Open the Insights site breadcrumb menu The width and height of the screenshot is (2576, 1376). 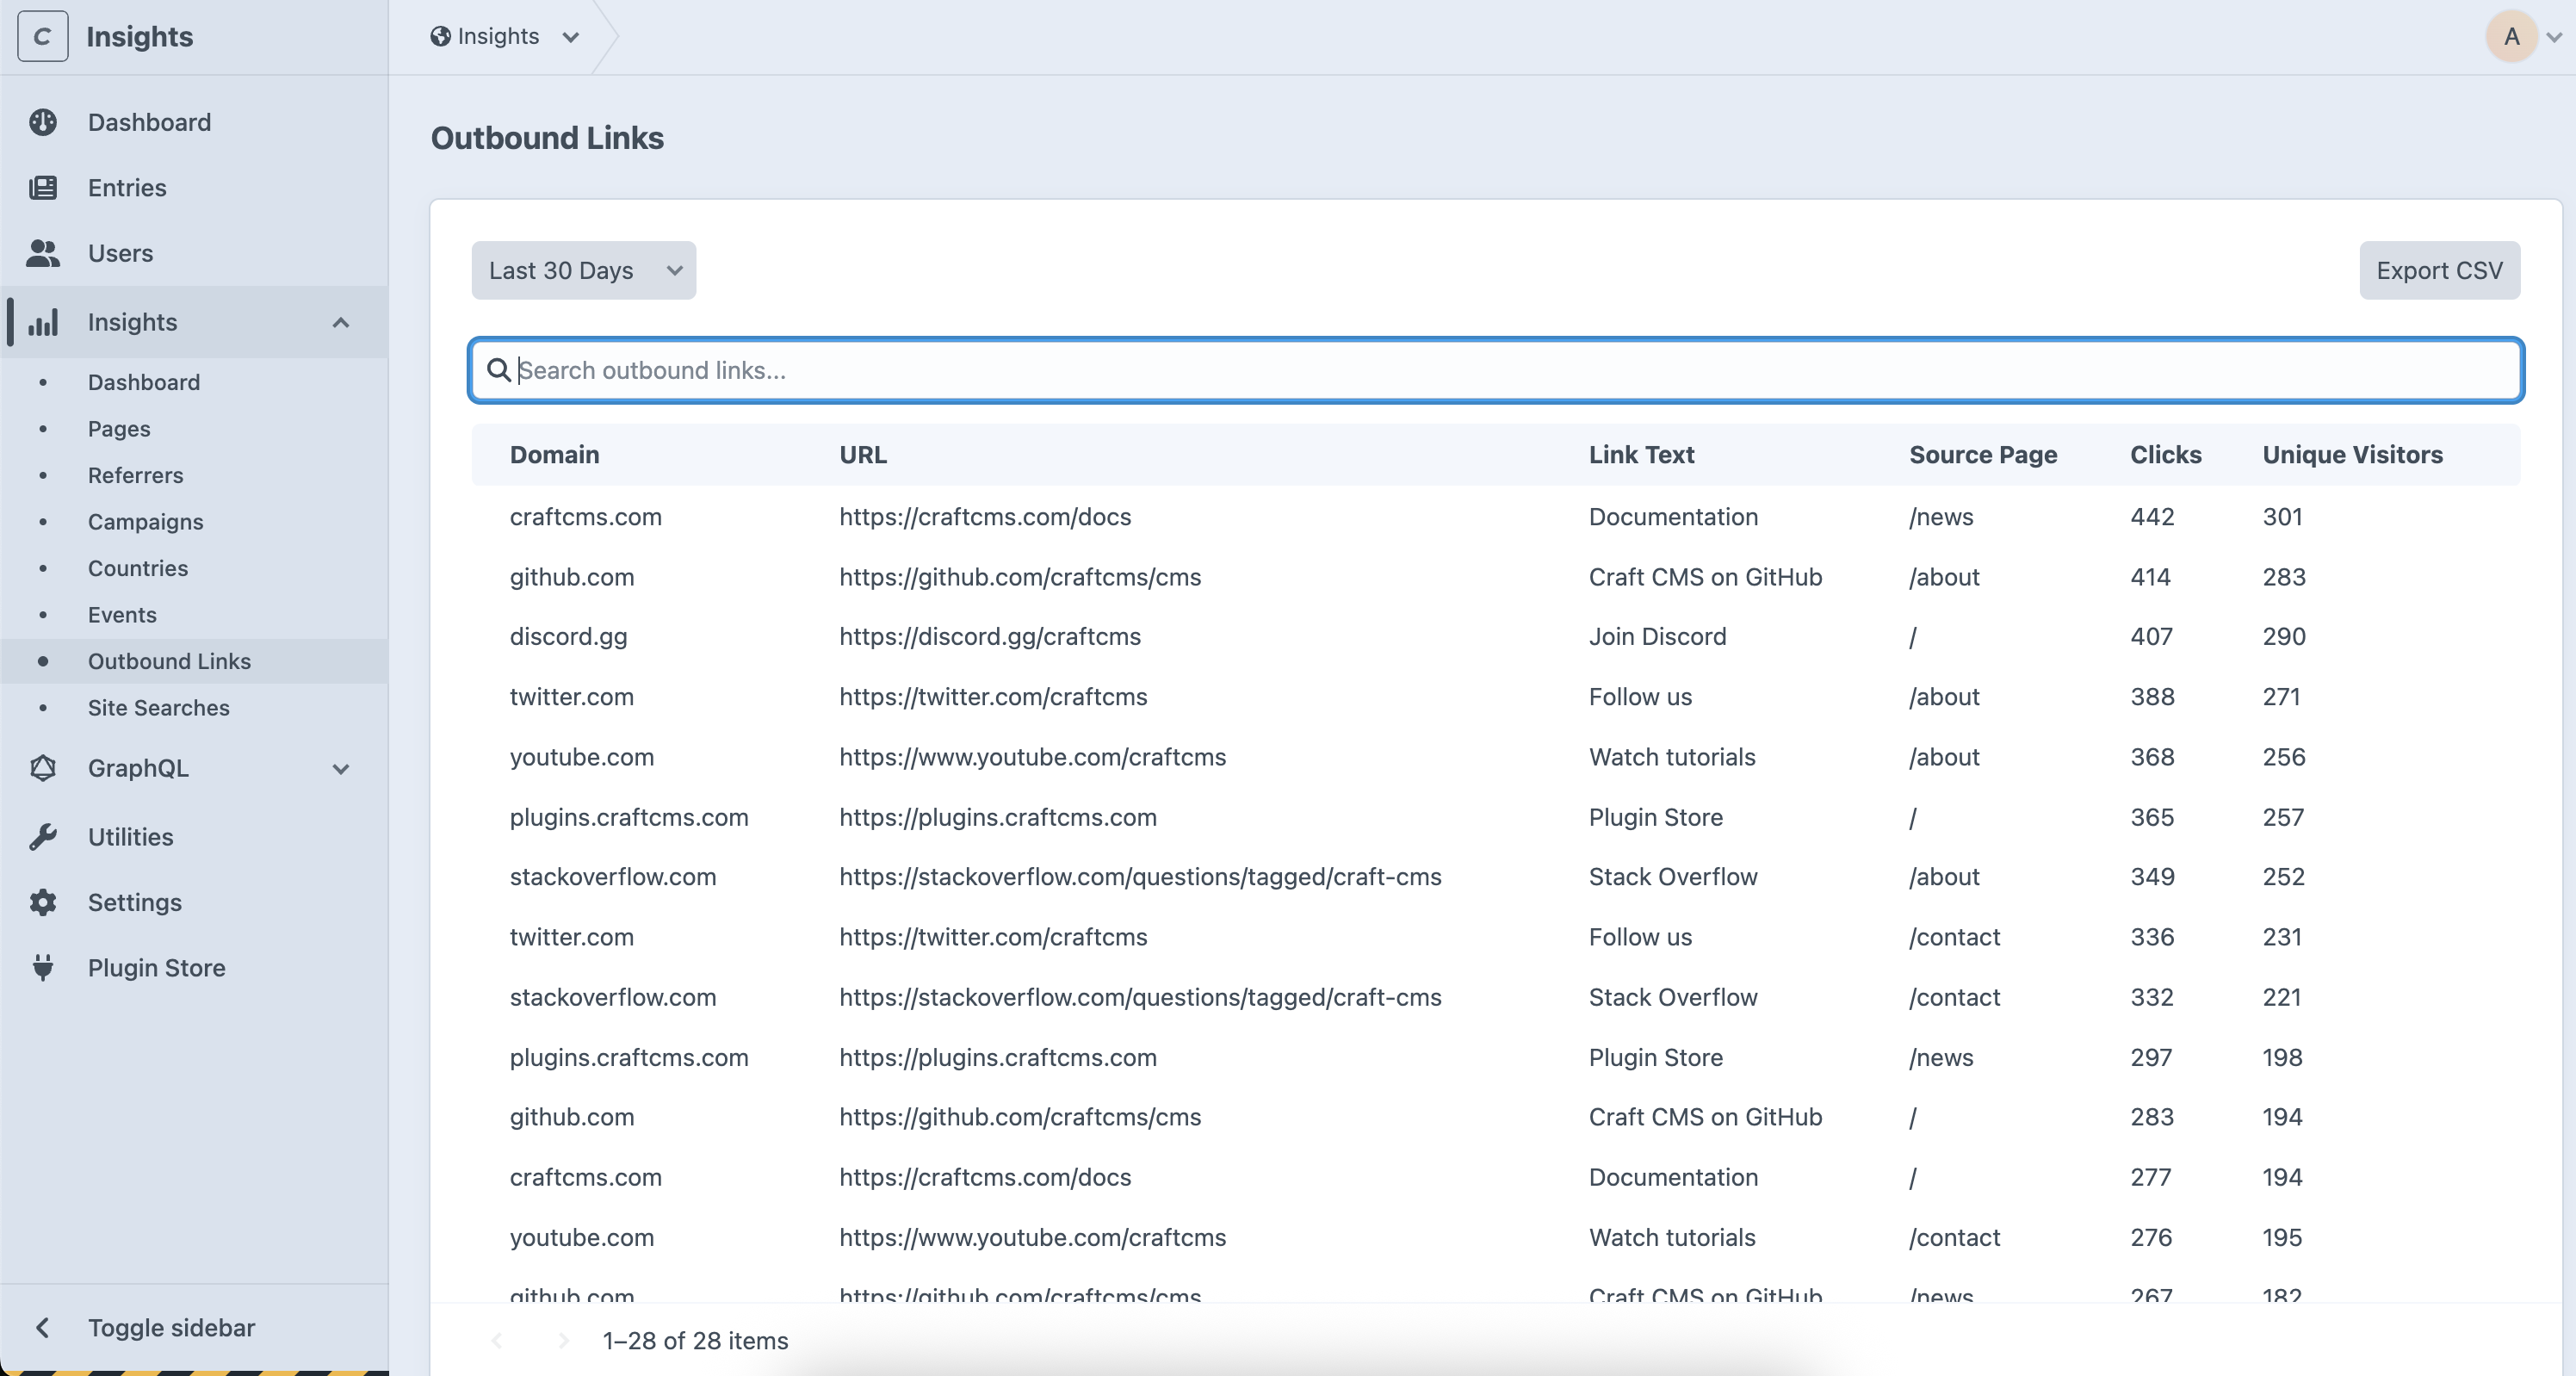tap(505, 37)
